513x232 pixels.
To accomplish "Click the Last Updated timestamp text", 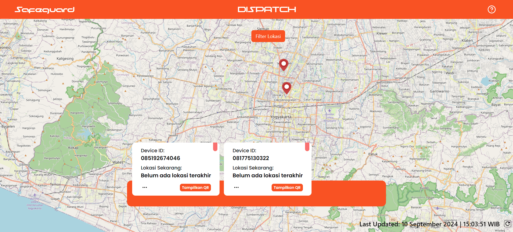I will pyautogui.click(x=429, y=224).
